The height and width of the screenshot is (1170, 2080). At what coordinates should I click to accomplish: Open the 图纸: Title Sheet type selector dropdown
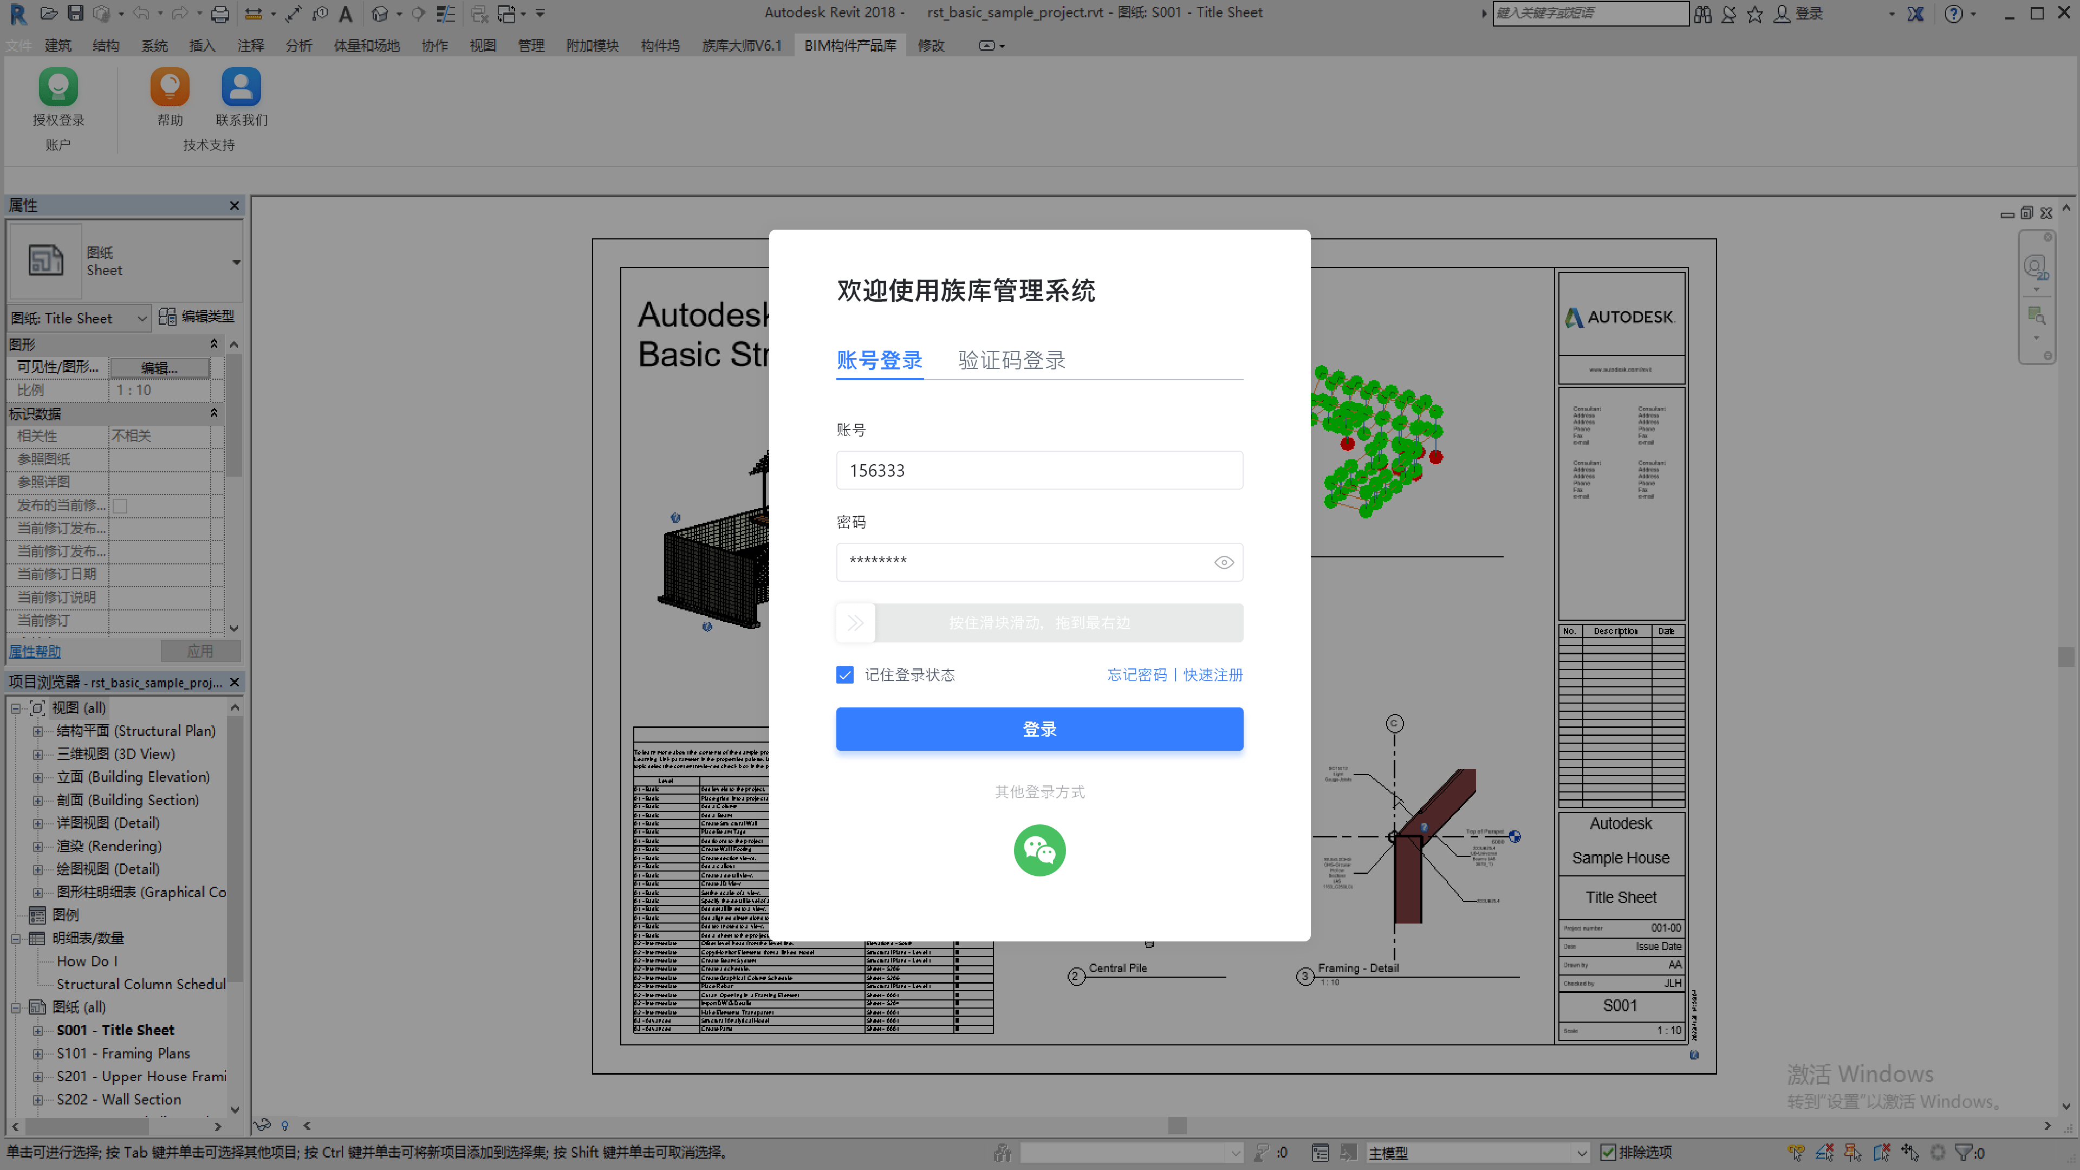tap(141, 317)
